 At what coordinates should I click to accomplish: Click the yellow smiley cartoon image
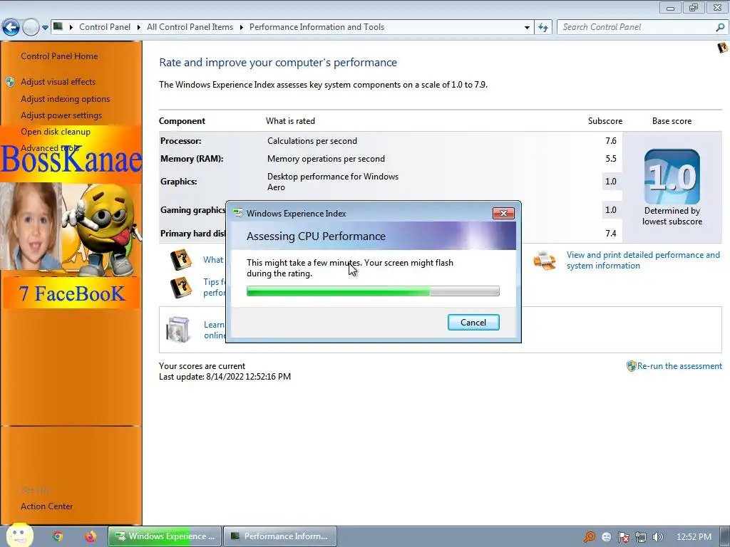pos(101,229)
